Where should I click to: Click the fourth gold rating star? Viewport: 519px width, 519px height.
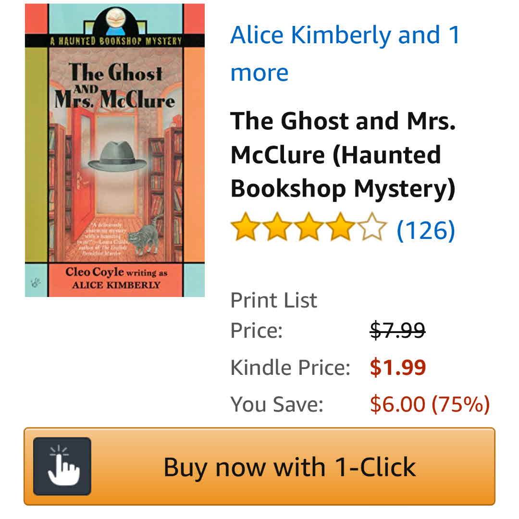point(340,227)
